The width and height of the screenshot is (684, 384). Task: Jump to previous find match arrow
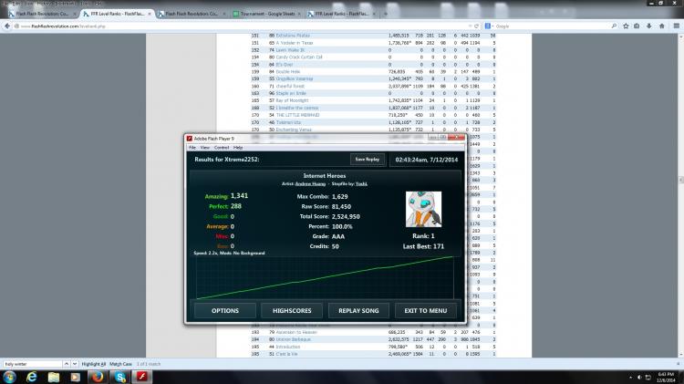click(x=67, y=364)
